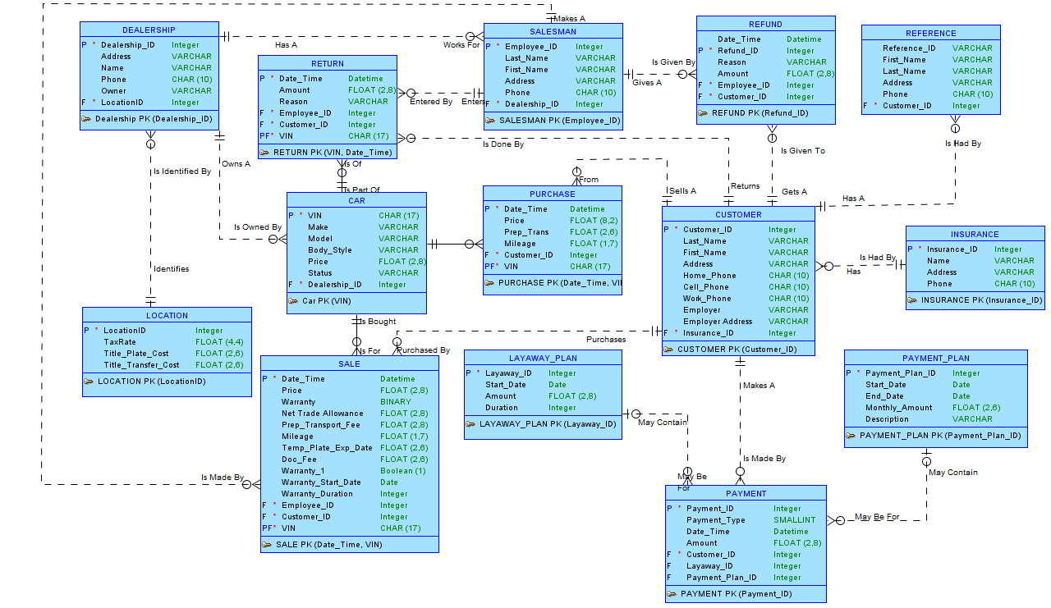Select the Payment_Type attribute in PAYMENT
Viewport: 1051px width, 608px height.
tap(715, 520)
